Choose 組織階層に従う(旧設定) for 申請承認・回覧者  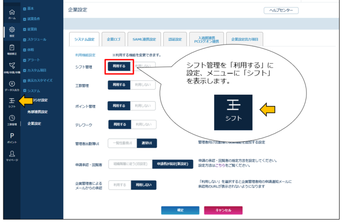(130, 164)
